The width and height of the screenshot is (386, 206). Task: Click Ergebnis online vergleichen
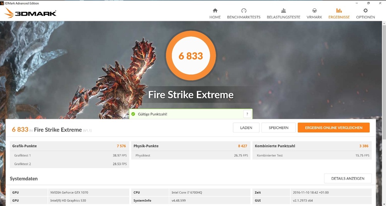pos(334,128)
